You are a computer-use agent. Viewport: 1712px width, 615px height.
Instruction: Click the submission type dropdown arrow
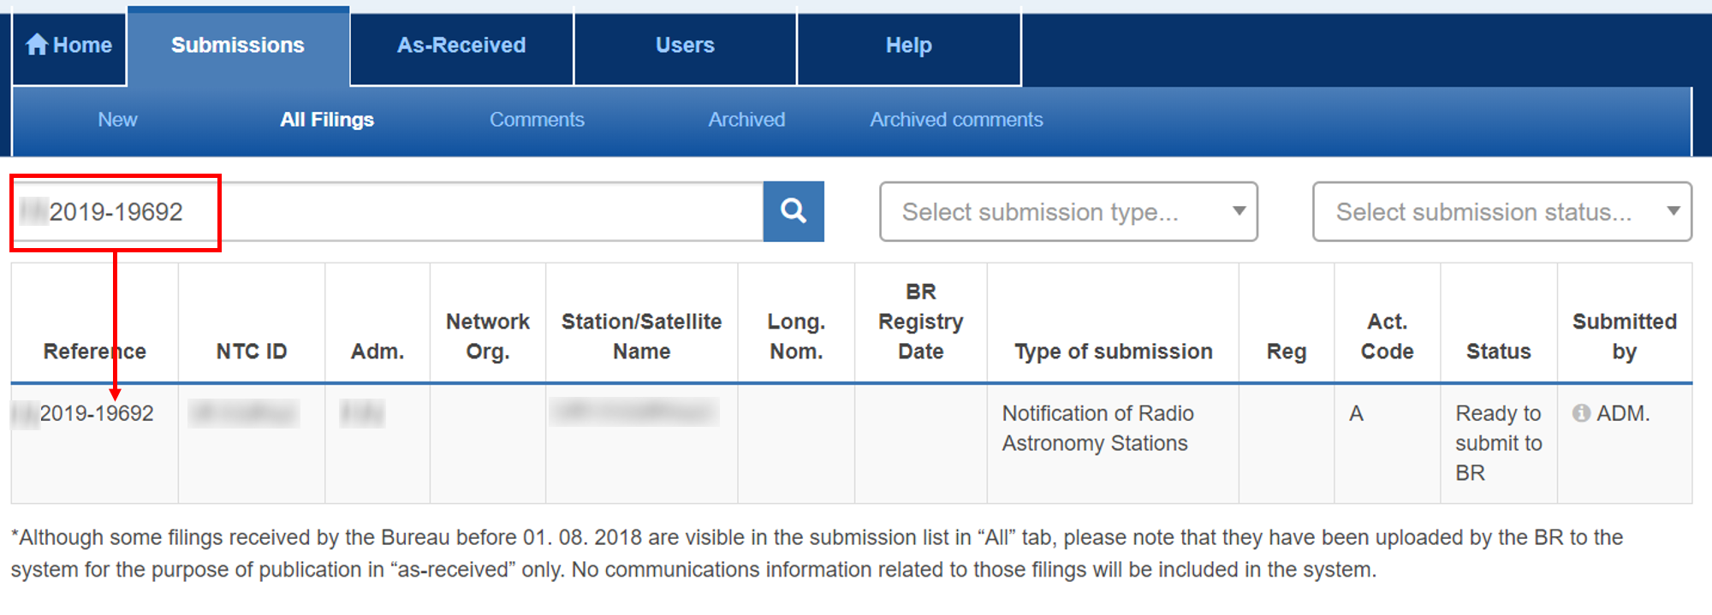(1239, 211)
